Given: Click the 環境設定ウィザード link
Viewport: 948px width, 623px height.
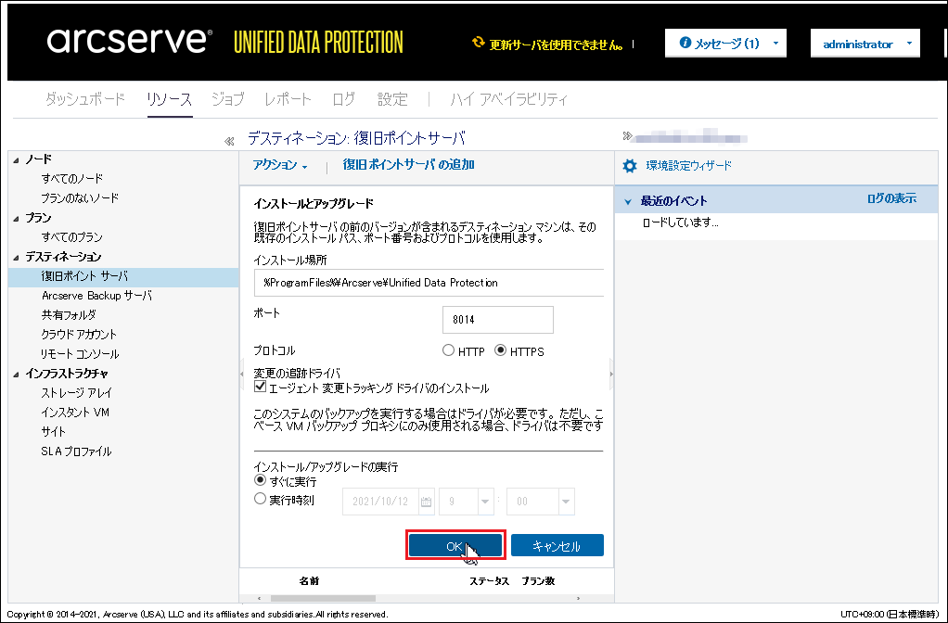Looking at the screenshot, I should point(688,166).
